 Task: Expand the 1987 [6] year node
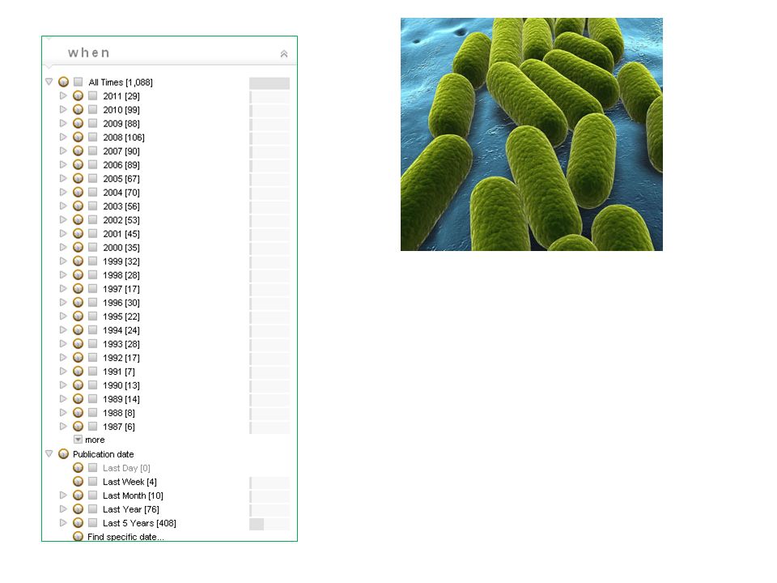[x=63, y=426]
